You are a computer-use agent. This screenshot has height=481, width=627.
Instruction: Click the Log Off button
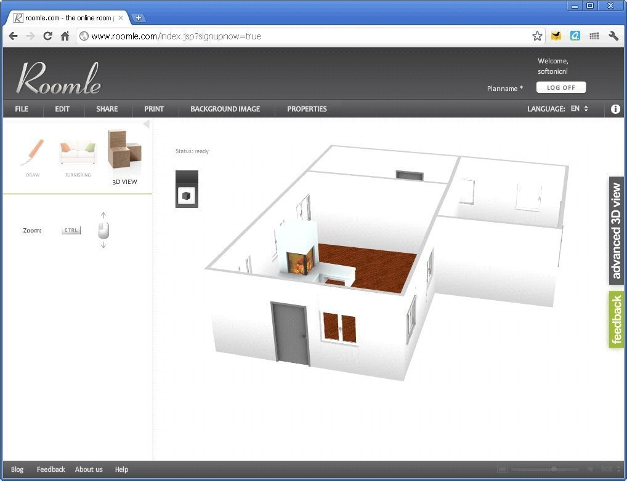560,87
